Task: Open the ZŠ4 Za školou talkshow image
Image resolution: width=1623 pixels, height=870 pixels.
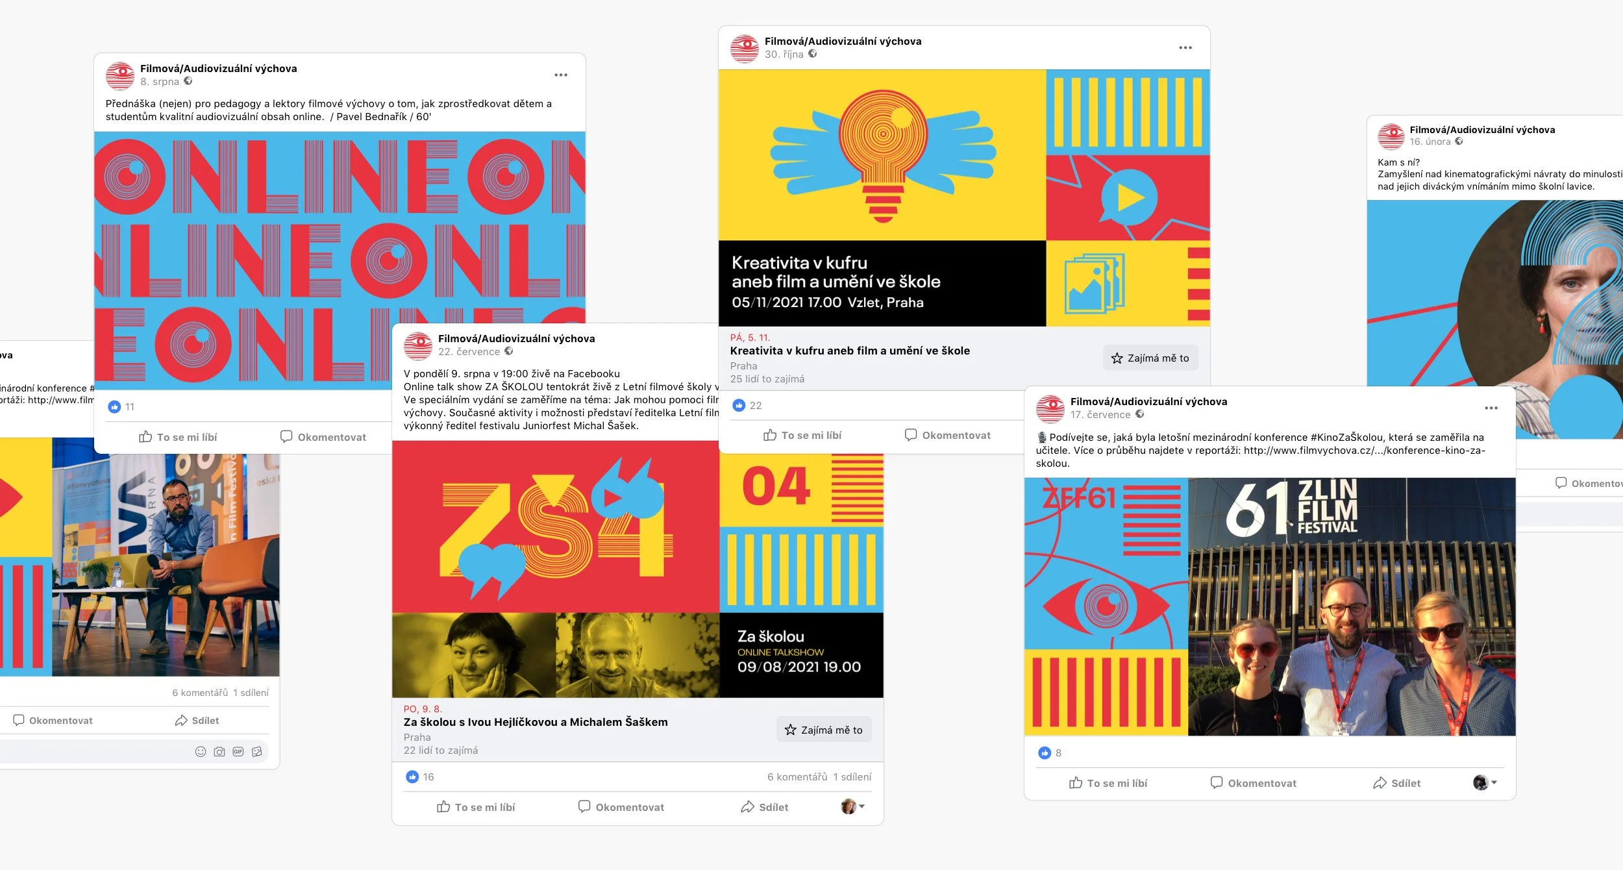Action: 556,527
